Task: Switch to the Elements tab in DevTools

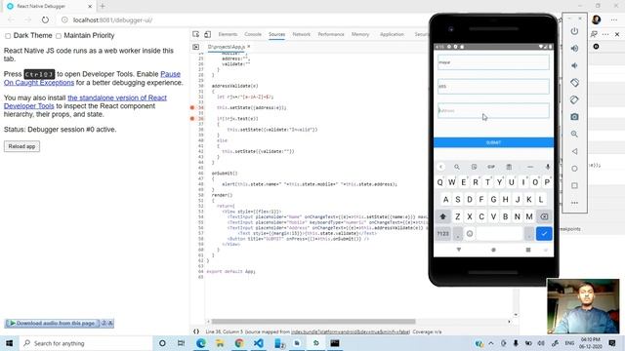Action: pyautogui.click(x=228, y=35)
